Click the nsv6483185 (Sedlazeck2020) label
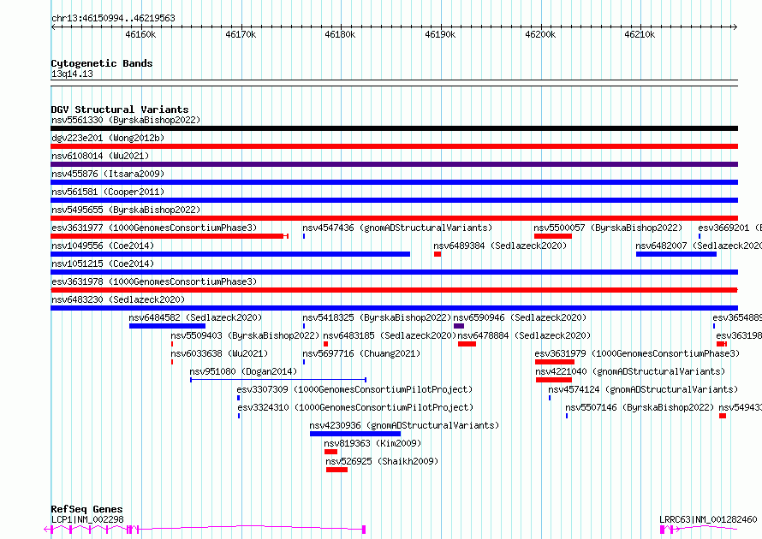 click(x=390, y=335)
